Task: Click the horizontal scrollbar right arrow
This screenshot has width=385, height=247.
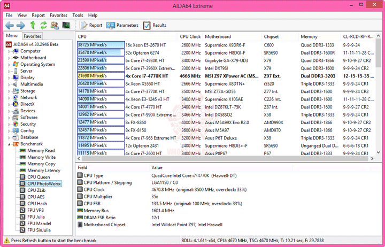Action: coord(372,159)
